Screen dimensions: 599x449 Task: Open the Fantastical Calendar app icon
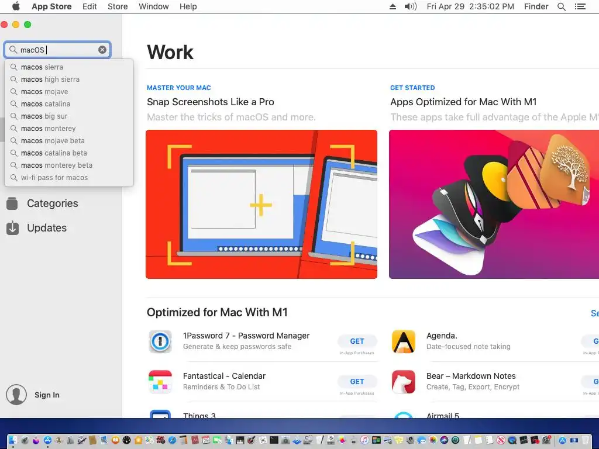point(160,381)
